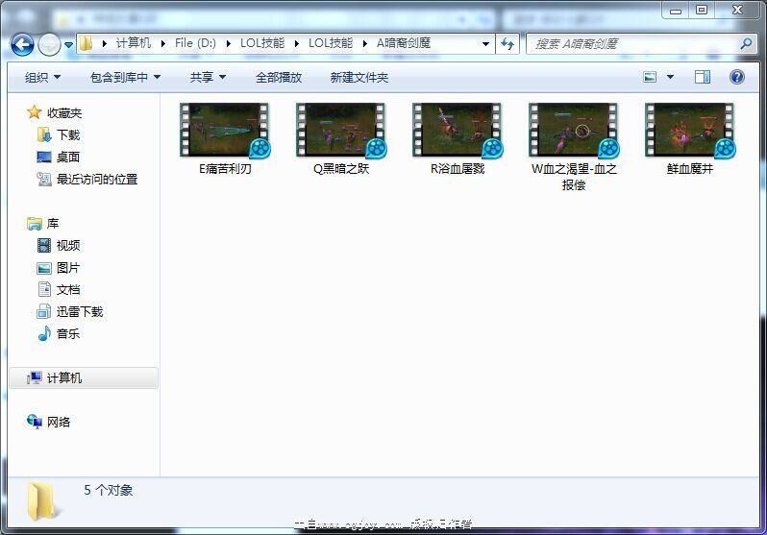Viewport: 767px width, 535px height.
Task: Open the change view options arrow
Action: (670, 77)
